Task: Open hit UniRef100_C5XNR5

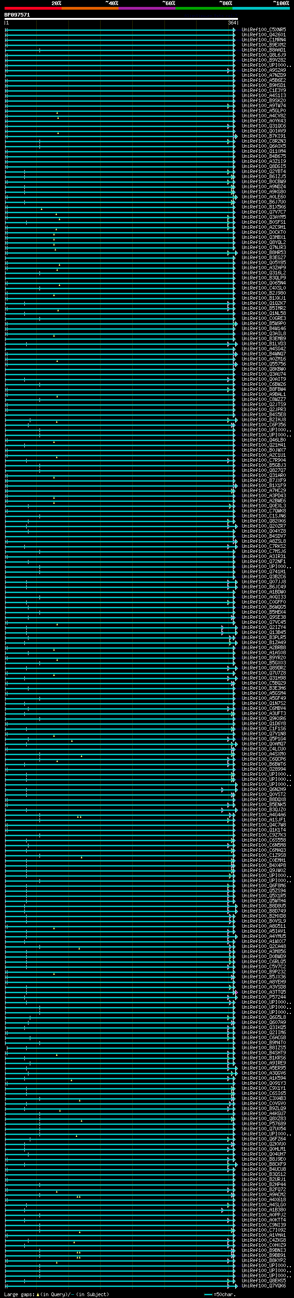Action: click(x=264, y=30)
